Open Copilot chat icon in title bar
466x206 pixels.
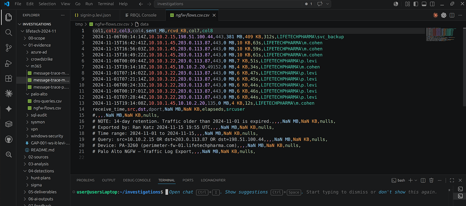pyautogui.click(x=320, y=4)
